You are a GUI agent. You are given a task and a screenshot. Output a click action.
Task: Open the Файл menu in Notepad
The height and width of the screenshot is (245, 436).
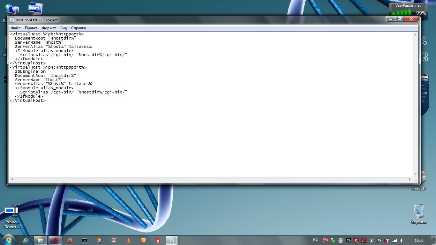pos(16,28)
